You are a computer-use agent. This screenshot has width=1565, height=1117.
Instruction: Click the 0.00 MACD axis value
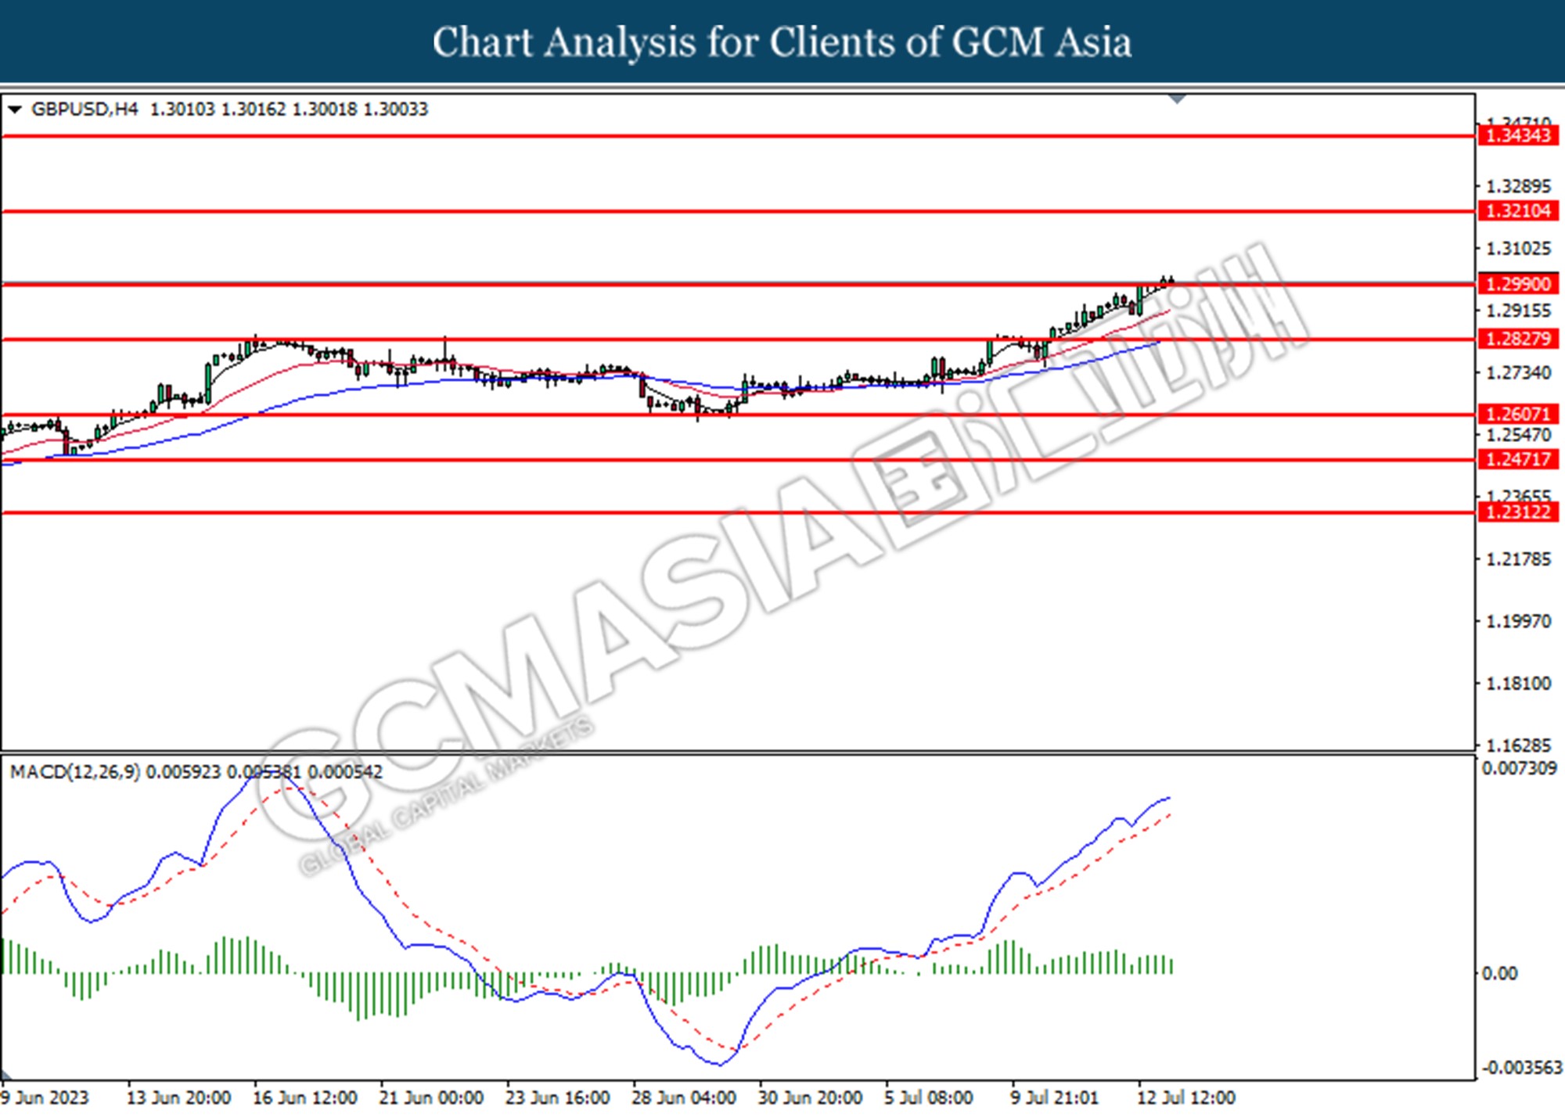(1499, 974)
